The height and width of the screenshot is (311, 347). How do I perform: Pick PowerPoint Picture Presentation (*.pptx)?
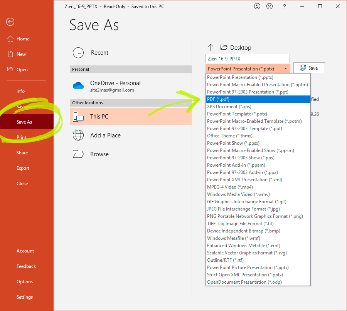point(258,268)
